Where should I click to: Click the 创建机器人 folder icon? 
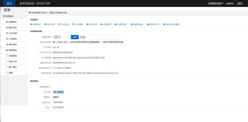116,24
